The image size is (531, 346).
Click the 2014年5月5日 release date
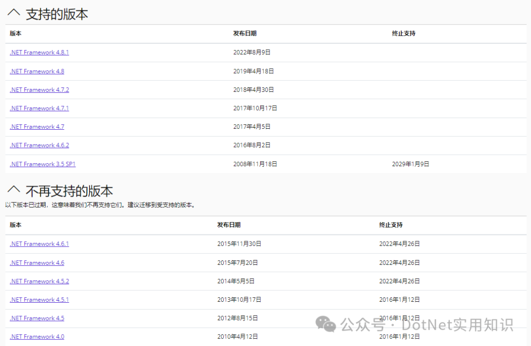click(x=236, y=281)
